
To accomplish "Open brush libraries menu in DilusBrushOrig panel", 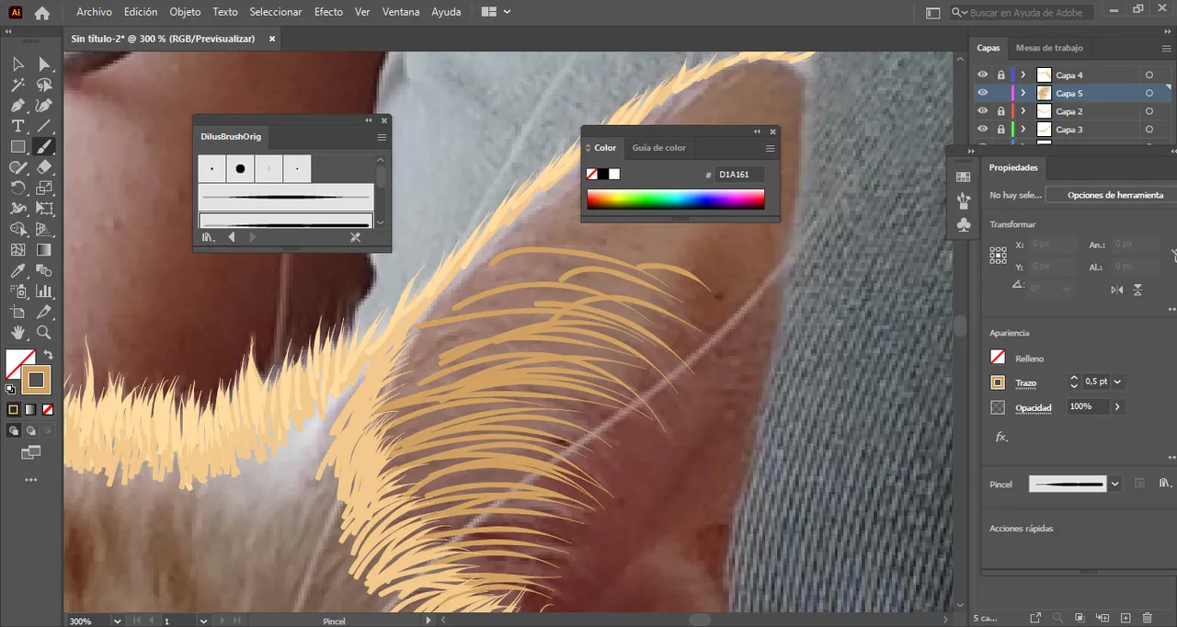I will tap(209, 237).
